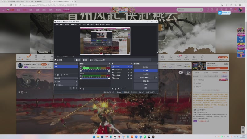Click 插件中心 button in Controls
Viewport: 247px width, 139px height.
click(146, 67)
